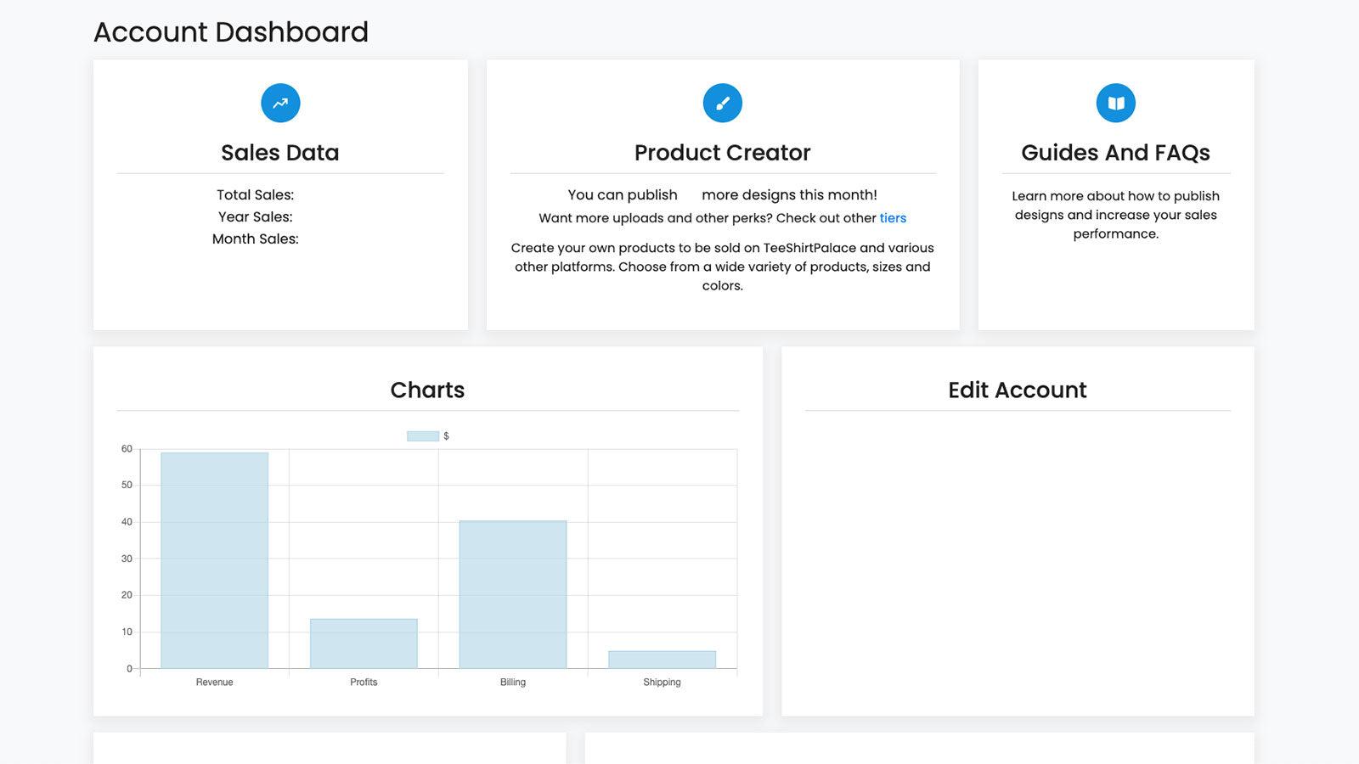
Task: Toggle the "$" dataset legend in Charts
Action: coord(426,435)
